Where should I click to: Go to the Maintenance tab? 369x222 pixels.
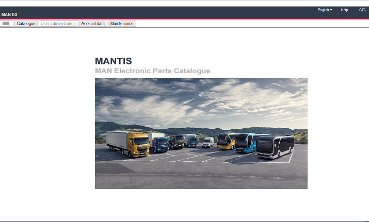(122, 24)
